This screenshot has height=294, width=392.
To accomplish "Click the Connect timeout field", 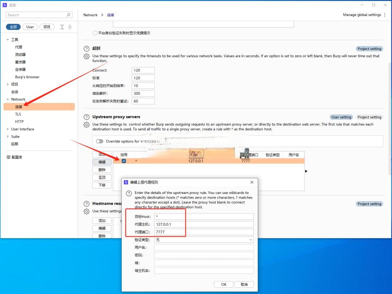I will pyautogui.click(x=143, y=70).
